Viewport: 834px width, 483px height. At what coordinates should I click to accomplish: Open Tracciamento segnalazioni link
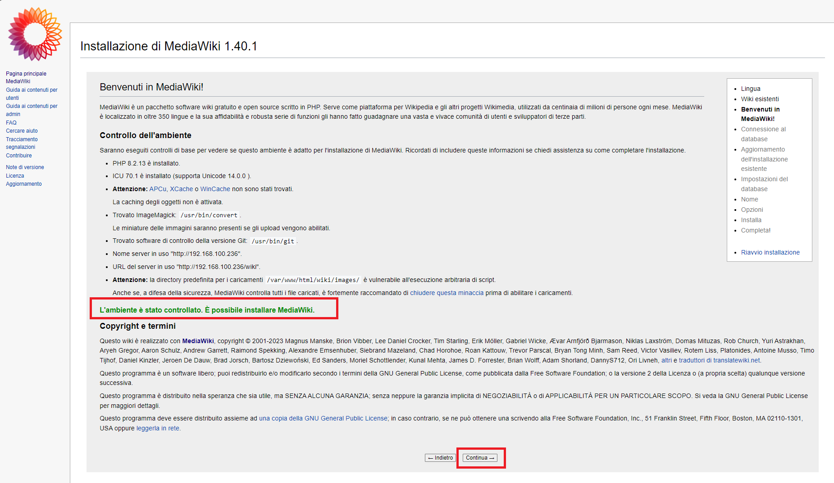[22, 143]
